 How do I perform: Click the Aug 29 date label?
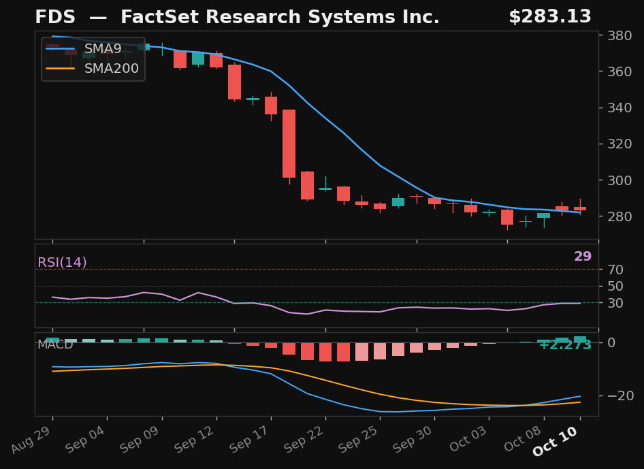[31, 439]
